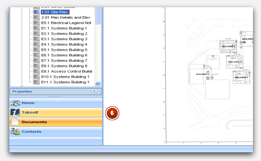Click the E7.1 Systems Building 7 icon
This screenshot has width=261, height=161.
(36, 60)
